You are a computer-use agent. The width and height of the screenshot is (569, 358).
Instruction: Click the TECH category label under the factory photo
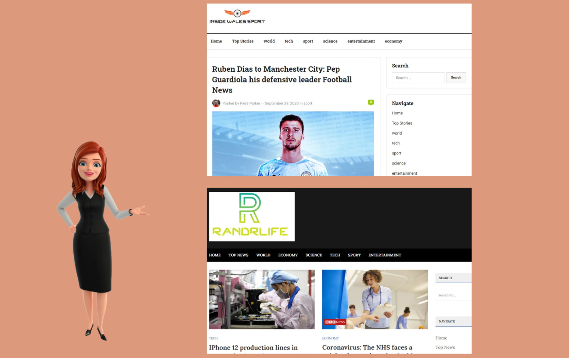click(213, 338)
